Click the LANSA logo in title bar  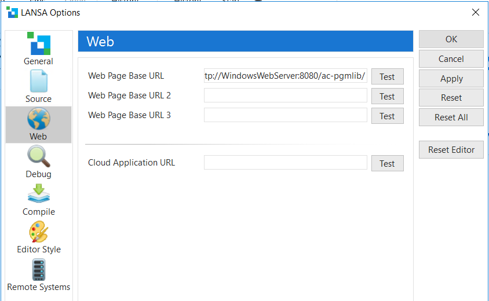point(12,13)
